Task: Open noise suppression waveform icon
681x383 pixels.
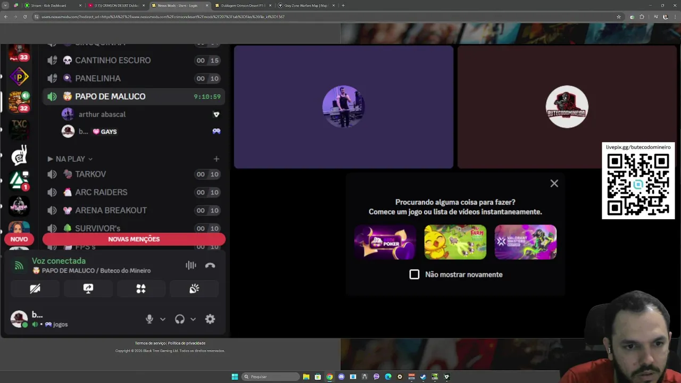Action: 190,265
